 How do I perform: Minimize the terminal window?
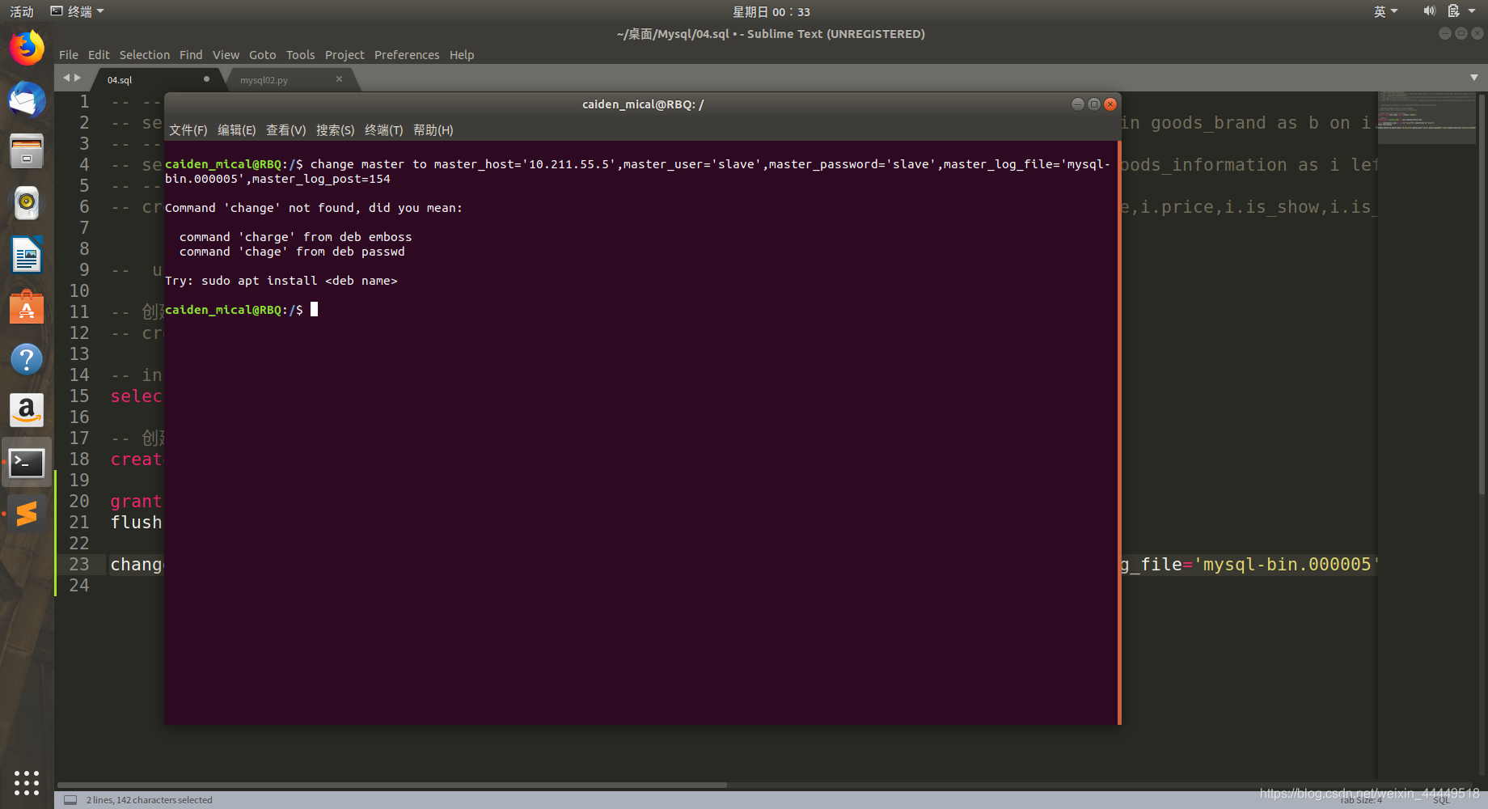coord(1078,104)
